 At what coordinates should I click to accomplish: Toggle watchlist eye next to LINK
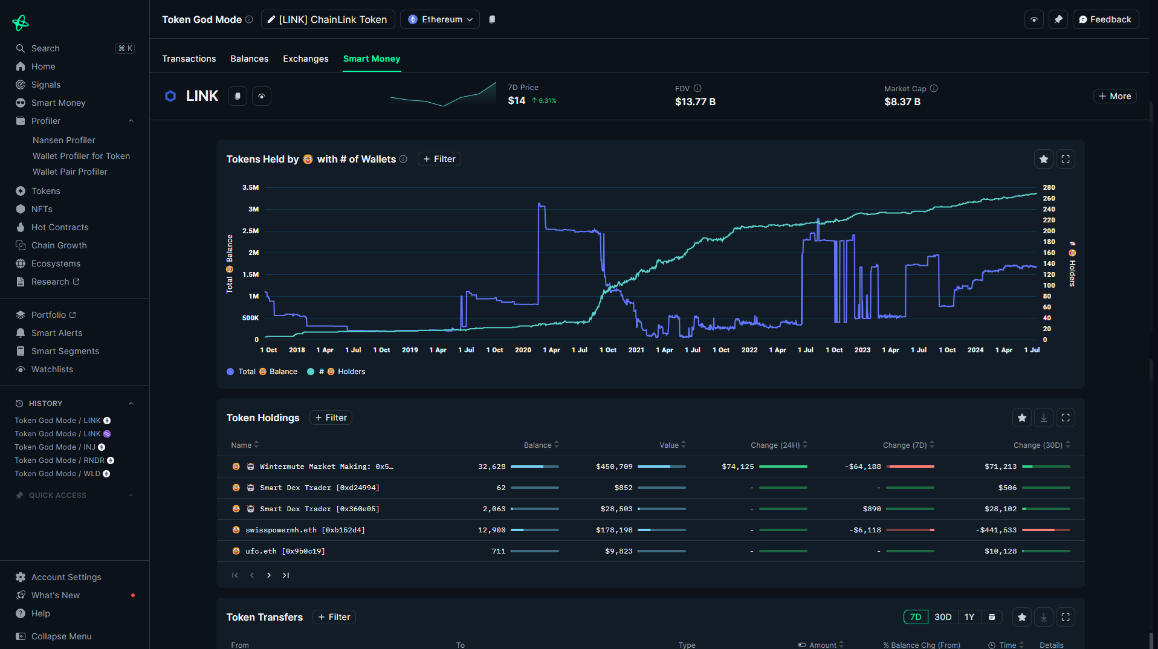[x=262, y=96]
